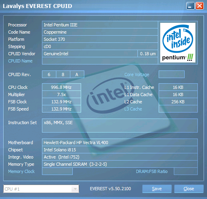Click the Chipset label
The image size is (207, 199).
[16, 150]
